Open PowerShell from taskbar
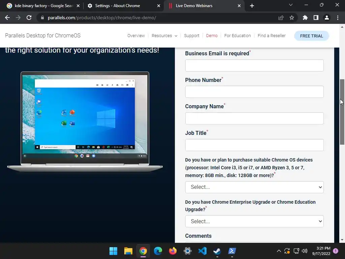This screenshot has width=345, height=259. click(x=232, y=251)
